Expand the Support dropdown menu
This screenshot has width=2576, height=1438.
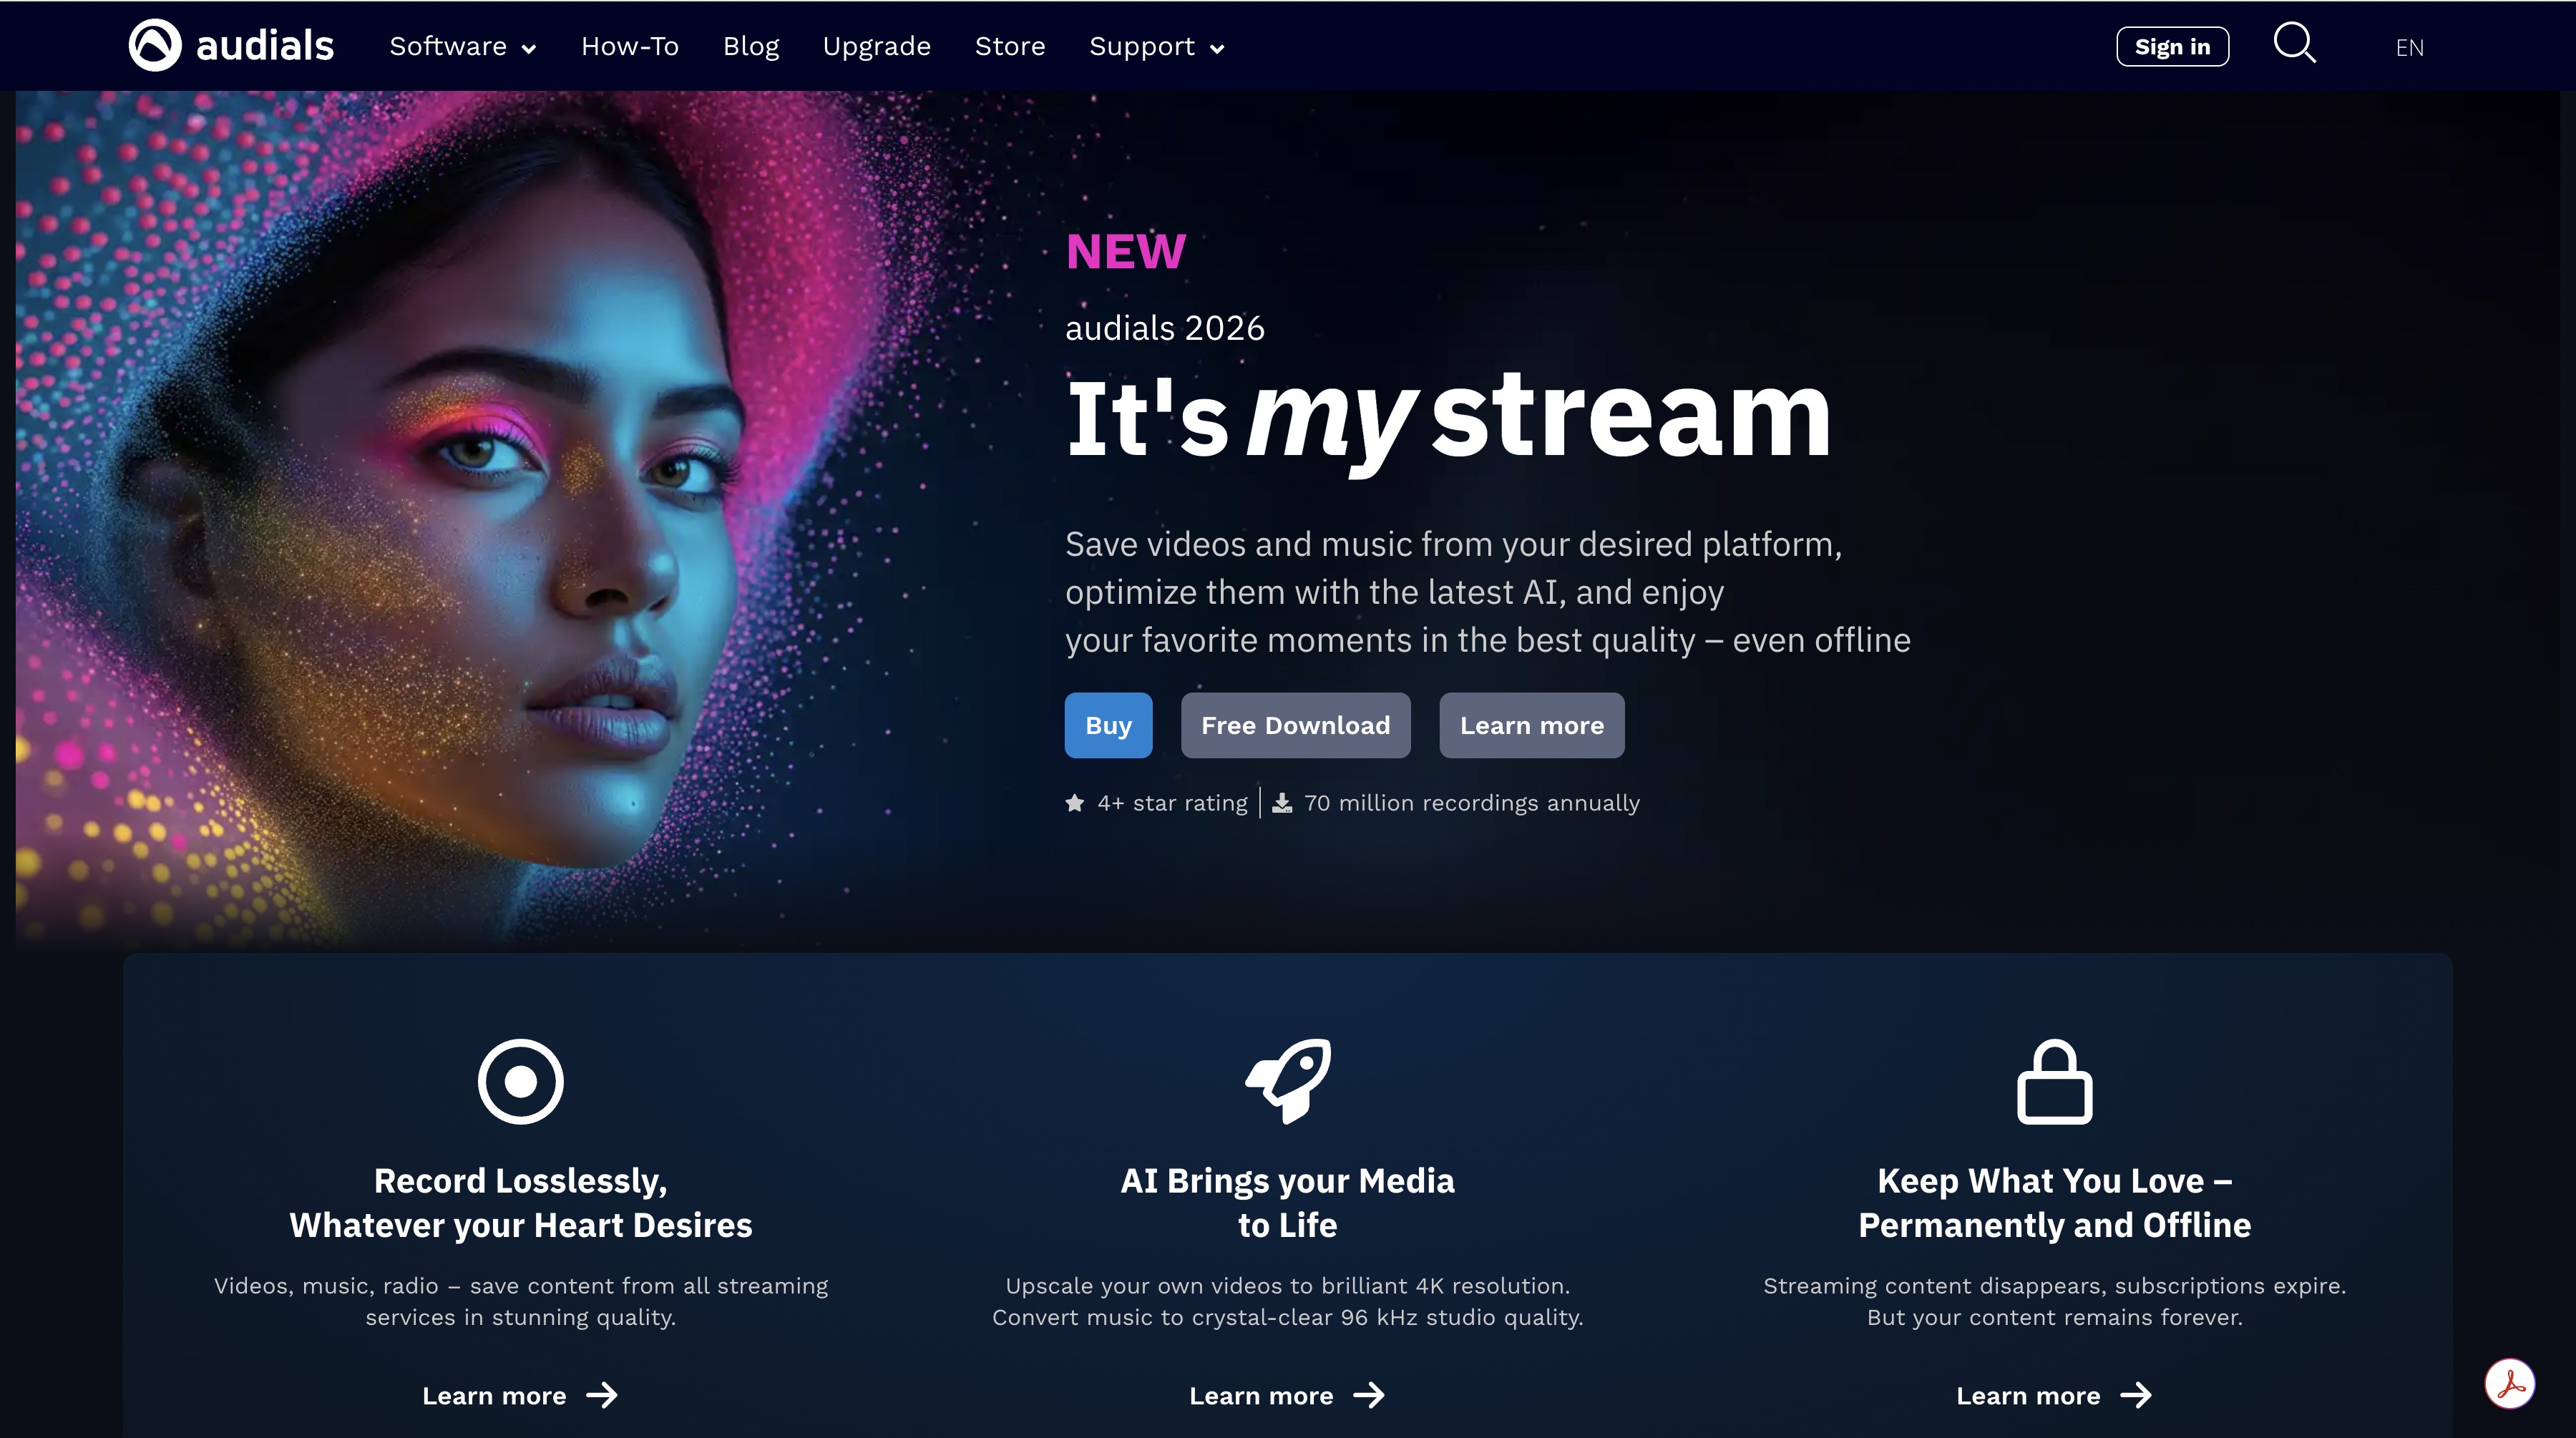[x=1155, y=46]
